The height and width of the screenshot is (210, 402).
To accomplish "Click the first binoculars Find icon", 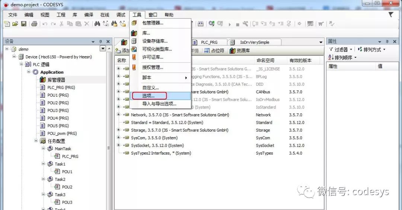I will [x=97, y=24].
